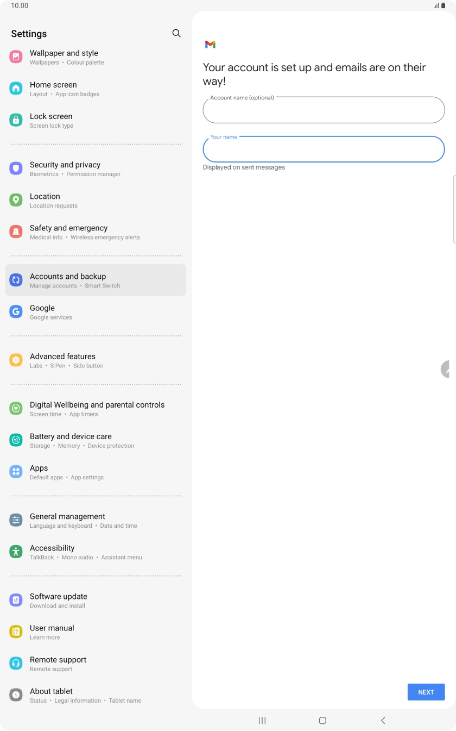Tap the Lock screen padlock icon
456x731 pixels.
point(16,120)
